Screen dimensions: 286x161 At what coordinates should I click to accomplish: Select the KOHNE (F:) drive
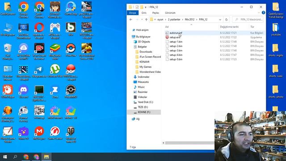pos(144,112)
